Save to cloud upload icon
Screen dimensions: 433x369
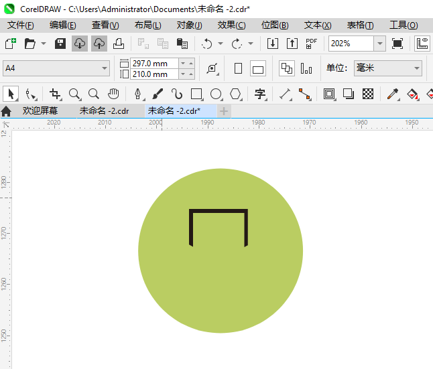pyautogui.click(x=99, y=44)
